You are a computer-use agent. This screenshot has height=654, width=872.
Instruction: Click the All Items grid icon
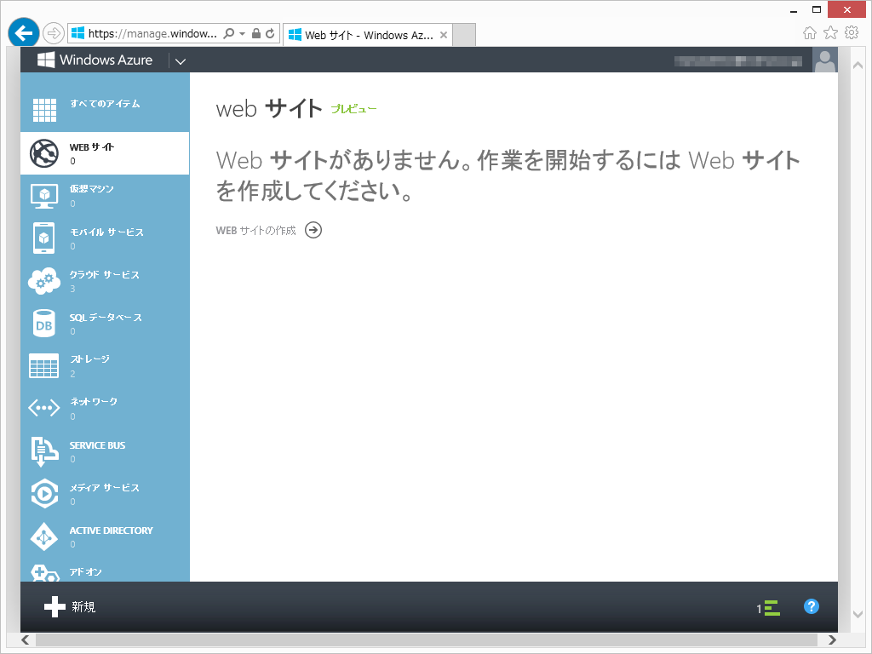pyautogui.click(x=44, y=110)
